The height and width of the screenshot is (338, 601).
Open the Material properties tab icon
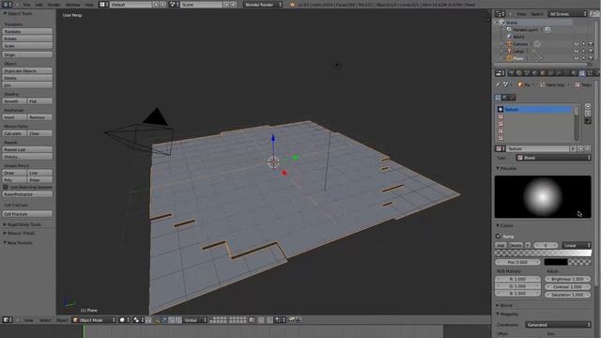(x=574, y=73)
